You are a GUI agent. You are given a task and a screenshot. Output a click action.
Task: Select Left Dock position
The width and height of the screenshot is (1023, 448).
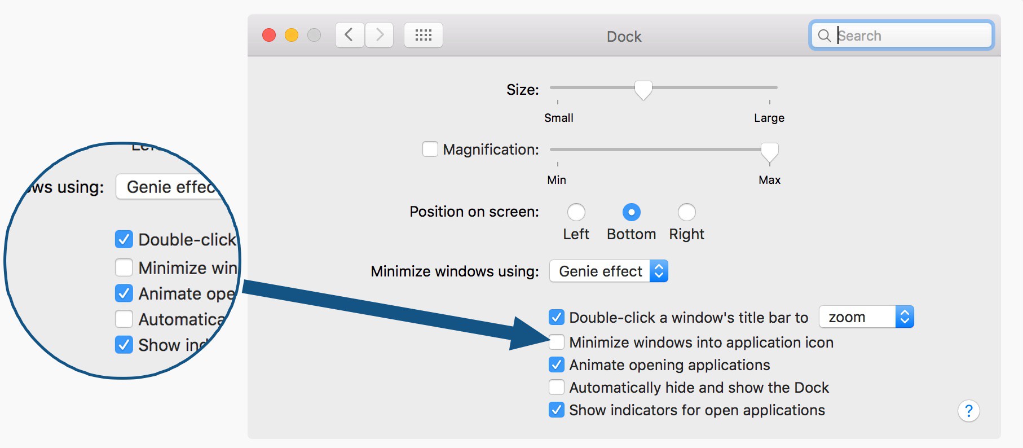pyautogui.click(x=576, y=213)
